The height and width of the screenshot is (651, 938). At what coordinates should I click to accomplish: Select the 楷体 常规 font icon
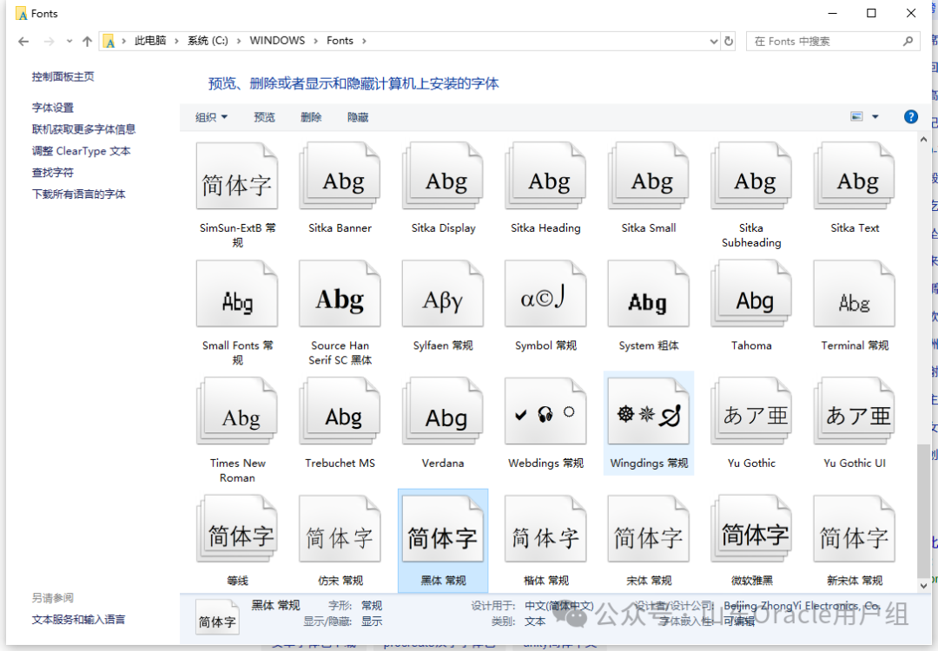[x=545, y=529]
